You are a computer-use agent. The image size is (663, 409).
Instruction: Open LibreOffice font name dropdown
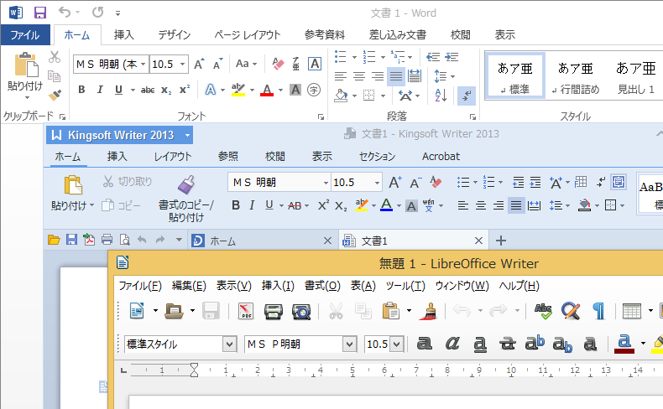pyautogui.click(x=349, y=344)
